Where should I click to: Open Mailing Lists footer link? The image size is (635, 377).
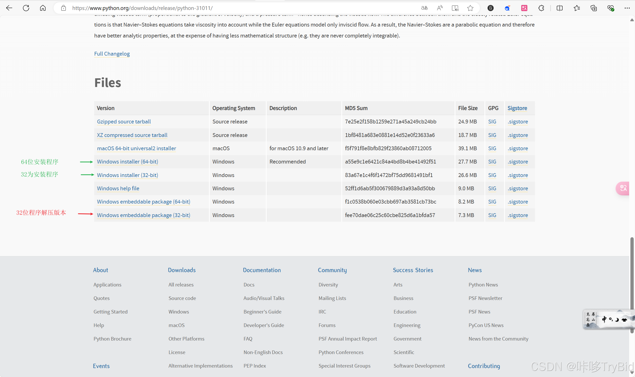coord(332,298)
